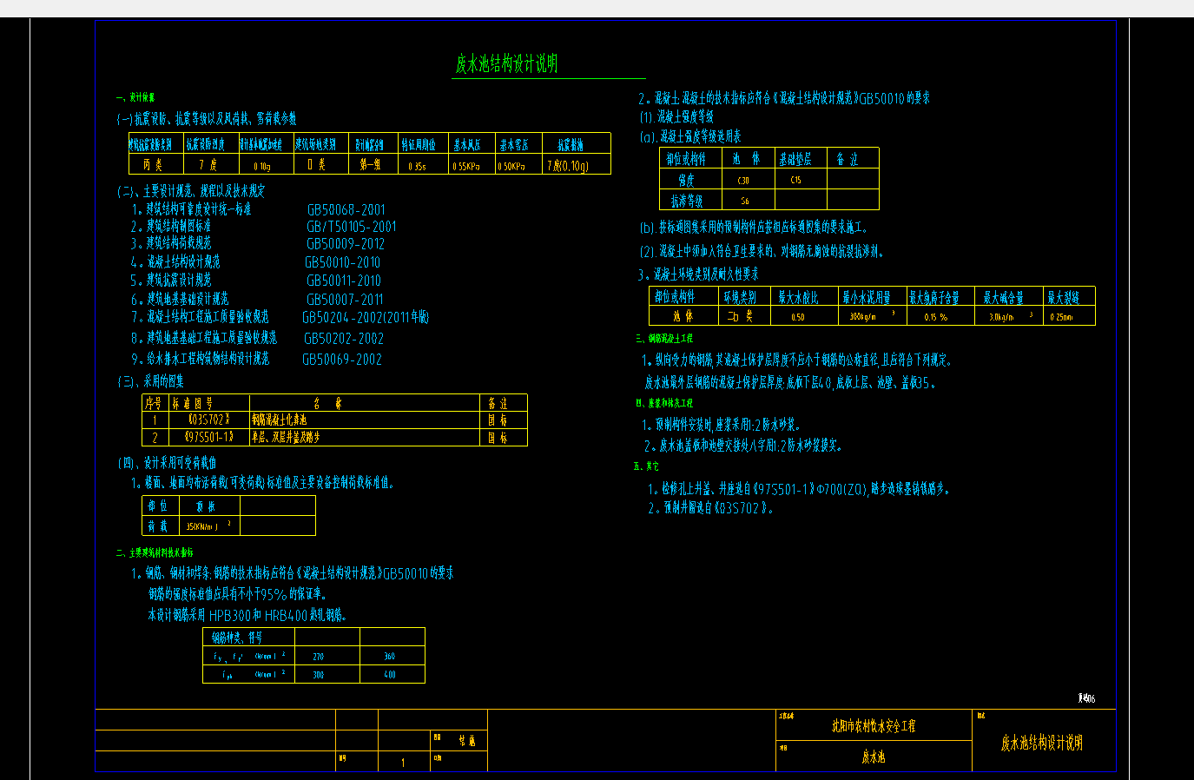
Task: Click rebar strength value '300'
Action: pyautogui.click(x=318, y=675)
